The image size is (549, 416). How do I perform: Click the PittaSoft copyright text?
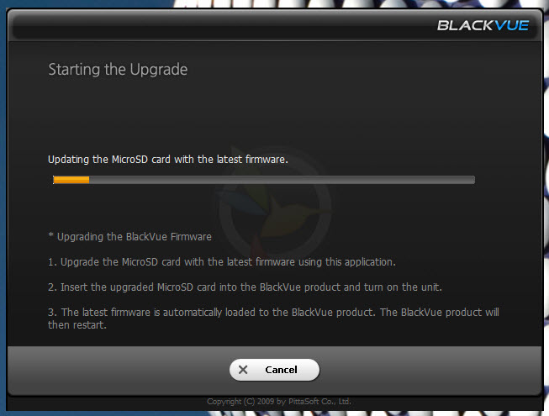click(279, 402)
